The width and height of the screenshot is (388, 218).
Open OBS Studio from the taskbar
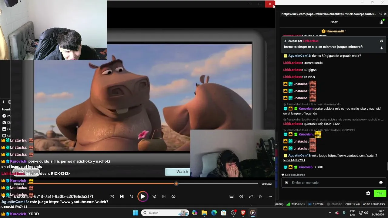point(233,213)
